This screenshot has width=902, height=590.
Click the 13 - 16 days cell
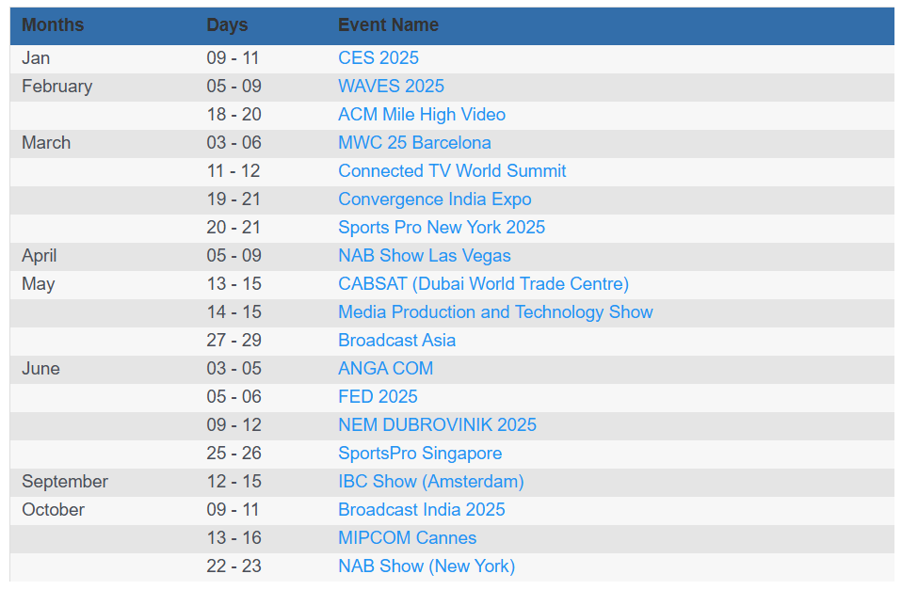click(x=234, y=537)
